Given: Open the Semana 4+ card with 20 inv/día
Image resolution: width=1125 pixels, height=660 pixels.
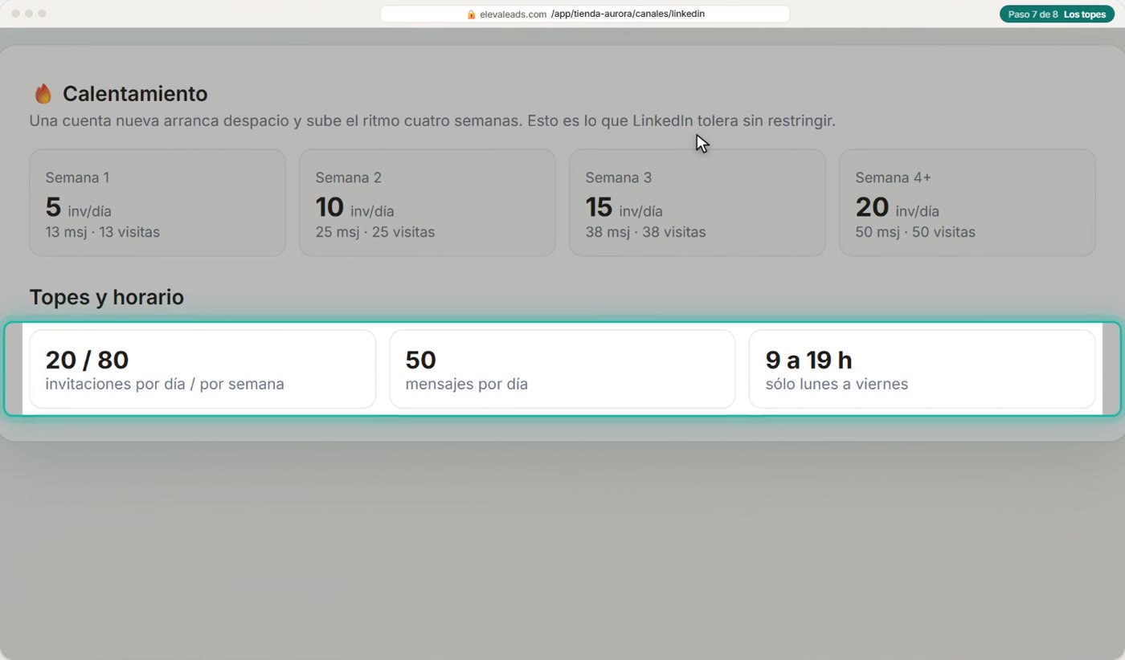Looking at the screenshot, I should 967,202.
